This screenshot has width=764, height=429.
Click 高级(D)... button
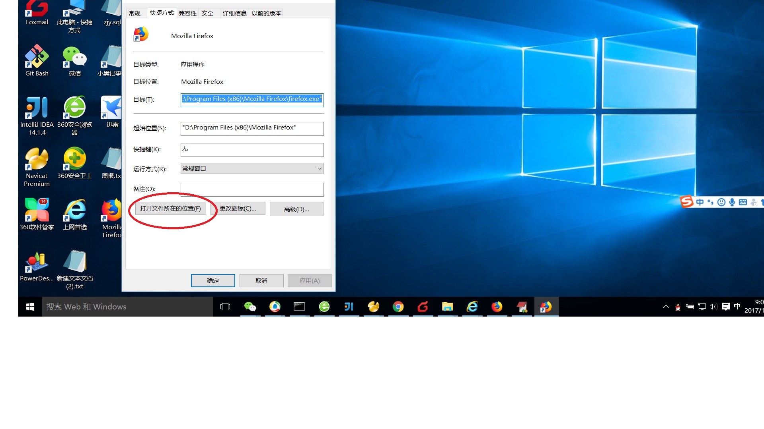tap(296, 209)
